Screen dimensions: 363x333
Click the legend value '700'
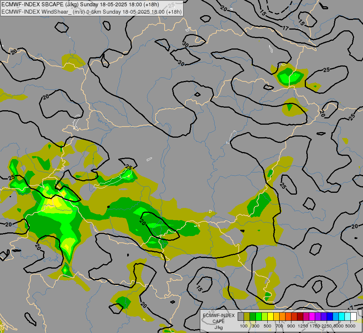[x=280, y=326]
